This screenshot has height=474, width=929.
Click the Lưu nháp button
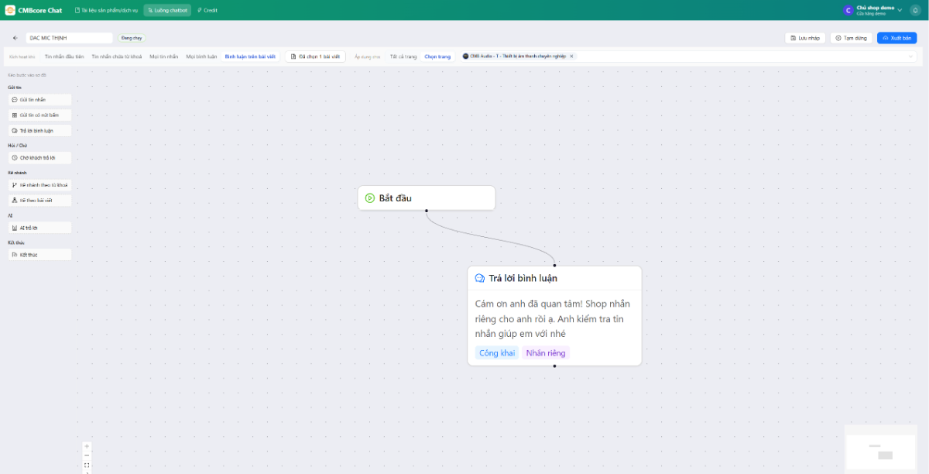pos(805,38)
